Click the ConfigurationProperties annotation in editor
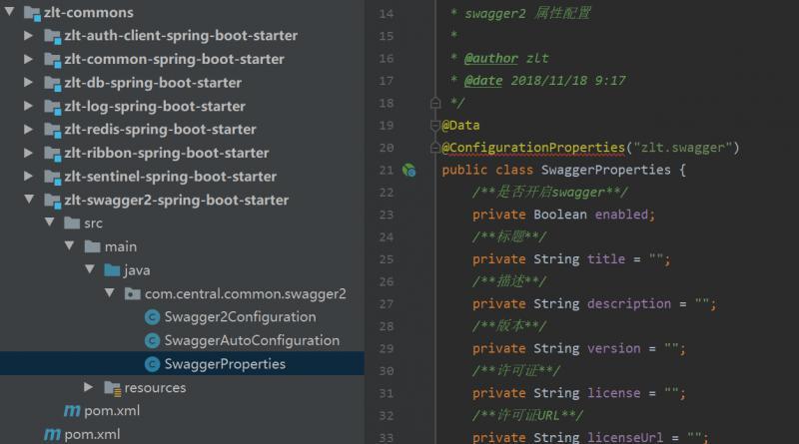799x444 pixels. tap(535, 148)
